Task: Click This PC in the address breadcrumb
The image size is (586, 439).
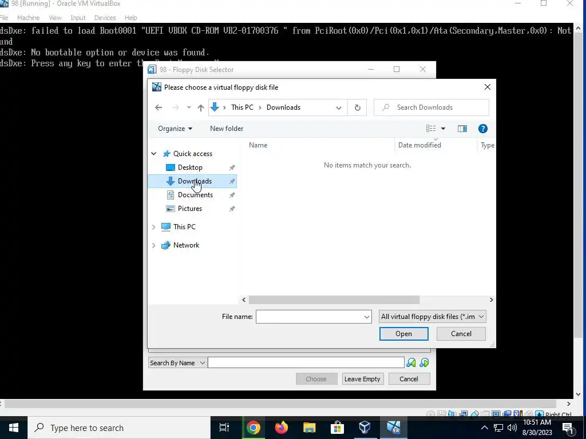Action: point(242,107)
